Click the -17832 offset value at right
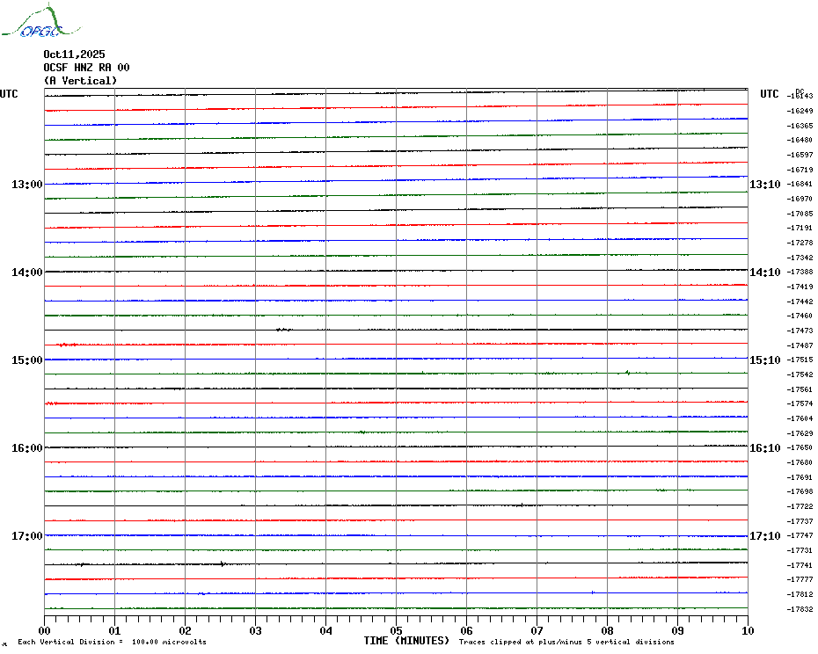Viewport: 818px width, 654px height. click(800, 609)
